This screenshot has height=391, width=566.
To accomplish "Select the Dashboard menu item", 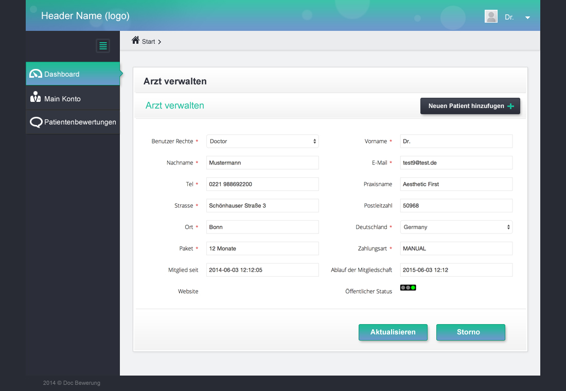I will [73, 74].
